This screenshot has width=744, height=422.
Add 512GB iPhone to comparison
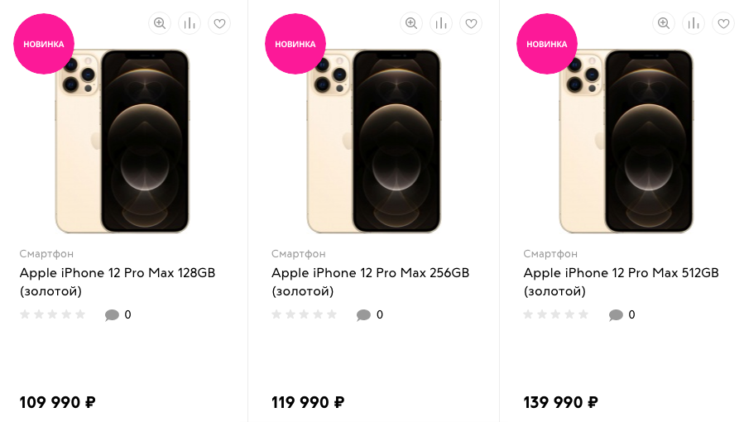[694, 23]
